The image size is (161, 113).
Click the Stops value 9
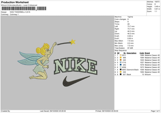(x=128, y=22)
